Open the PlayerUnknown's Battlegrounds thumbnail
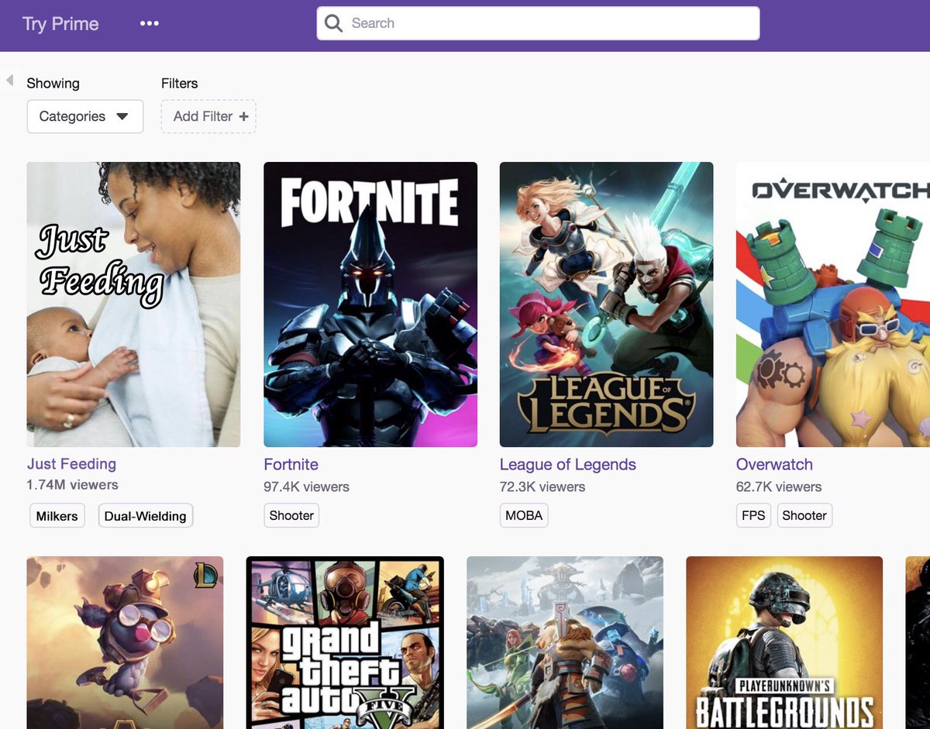Viewport: 930px width, 729px height. click(x=784, y=643)
